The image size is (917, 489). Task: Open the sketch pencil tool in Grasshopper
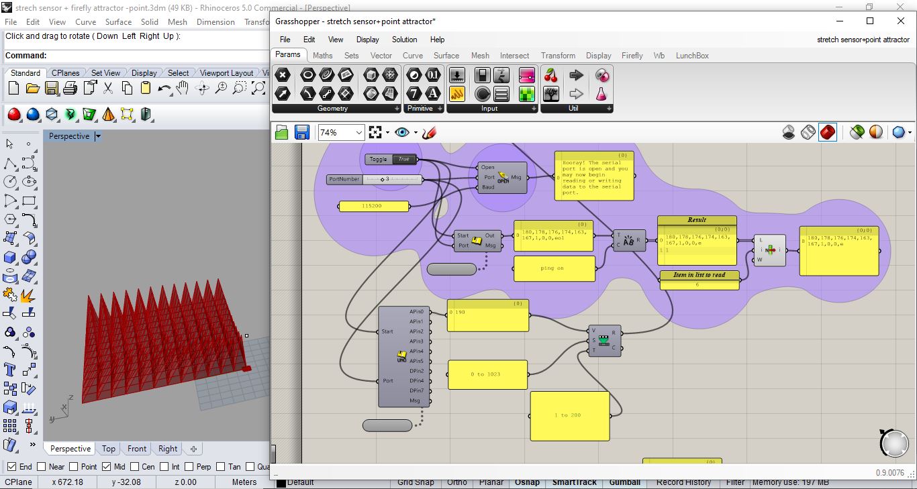[x=430, y=133]
